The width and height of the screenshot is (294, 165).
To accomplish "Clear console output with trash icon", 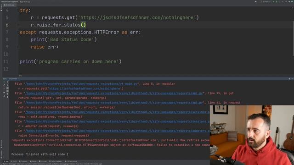I will click(7, 97).
